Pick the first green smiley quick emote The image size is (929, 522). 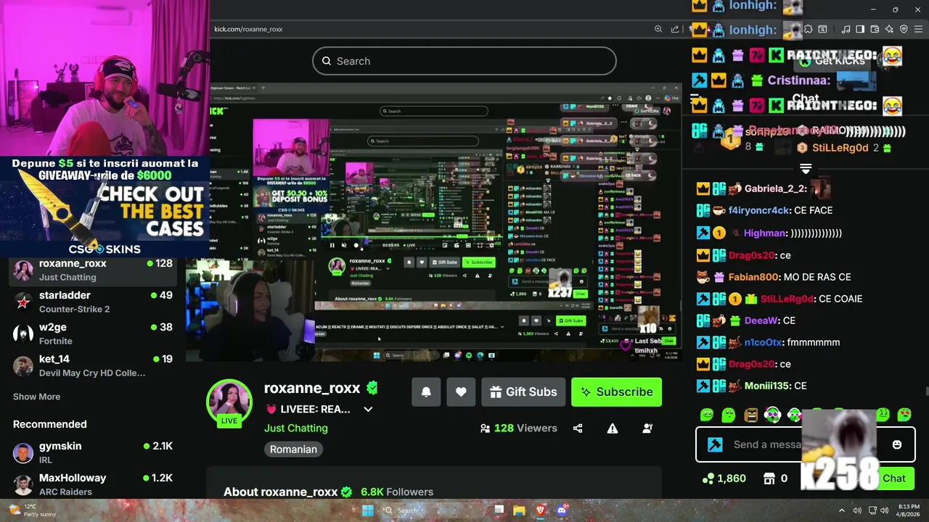tap(706, 415)
